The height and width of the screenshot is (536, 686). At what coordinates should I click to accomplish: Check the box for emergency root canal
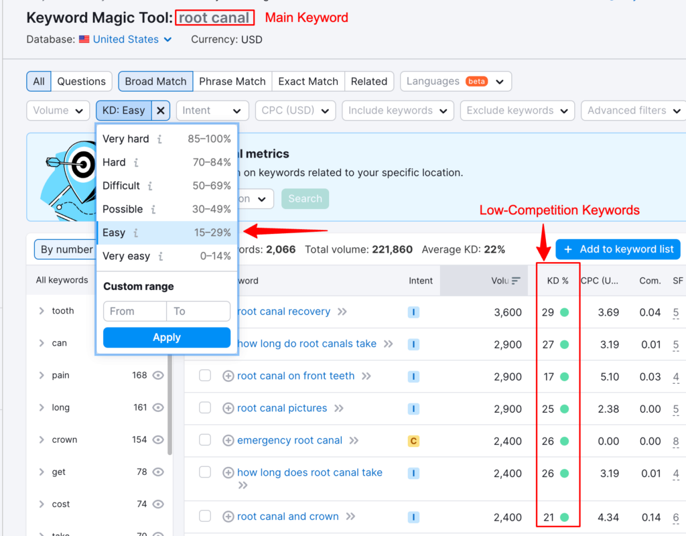pos(205,440)
